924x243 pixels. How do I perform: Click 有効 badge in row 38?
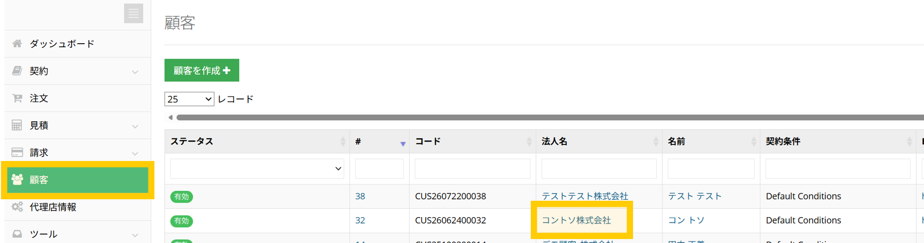coord(182,197)
